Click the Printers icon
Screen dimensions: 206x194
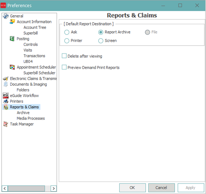click(6, 101)
